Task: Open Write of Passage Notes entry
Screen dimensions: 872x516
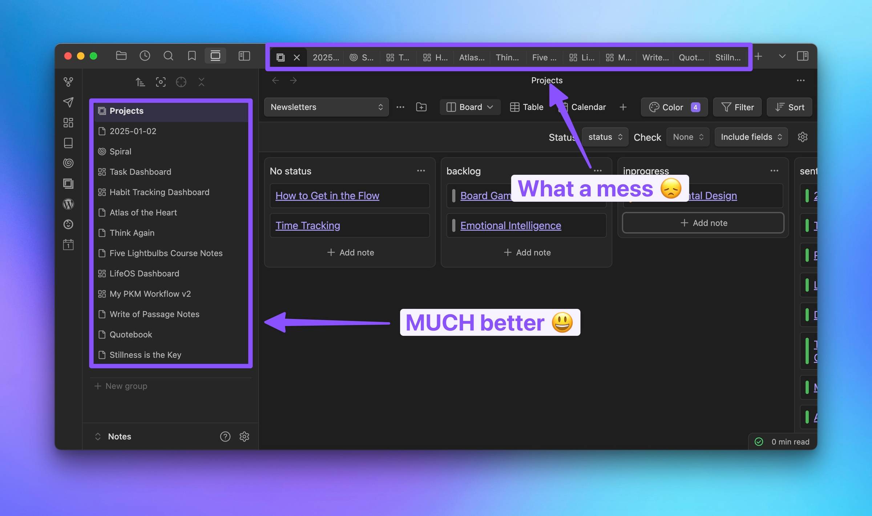Action: [171, 314]
